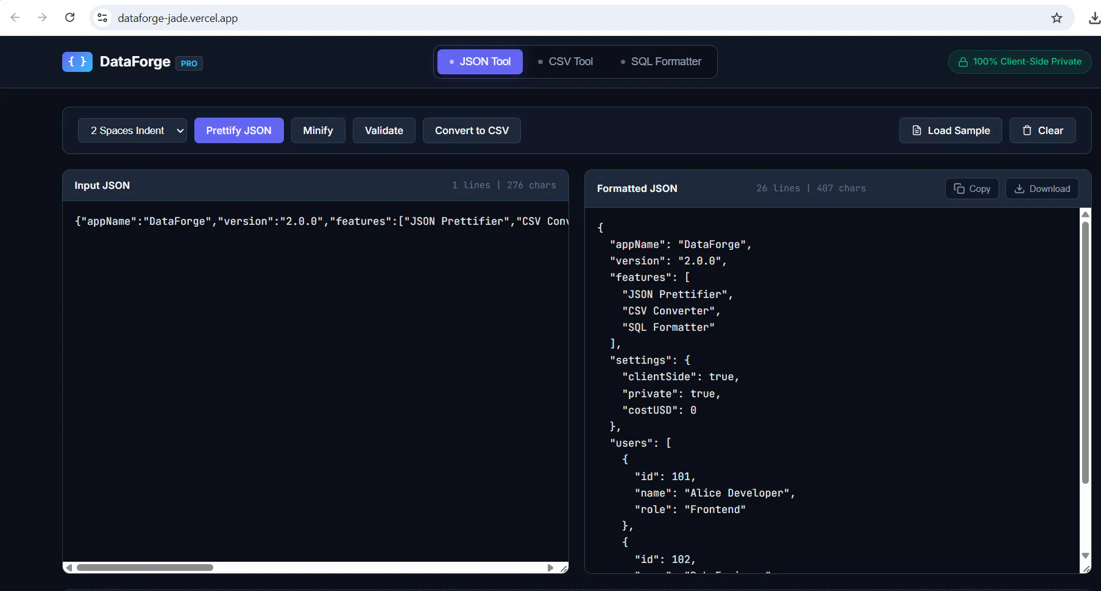Viewport: 1101px width, 591px height.
Task: Reload the page with the refresh icon
Action: tap(70, 18)
